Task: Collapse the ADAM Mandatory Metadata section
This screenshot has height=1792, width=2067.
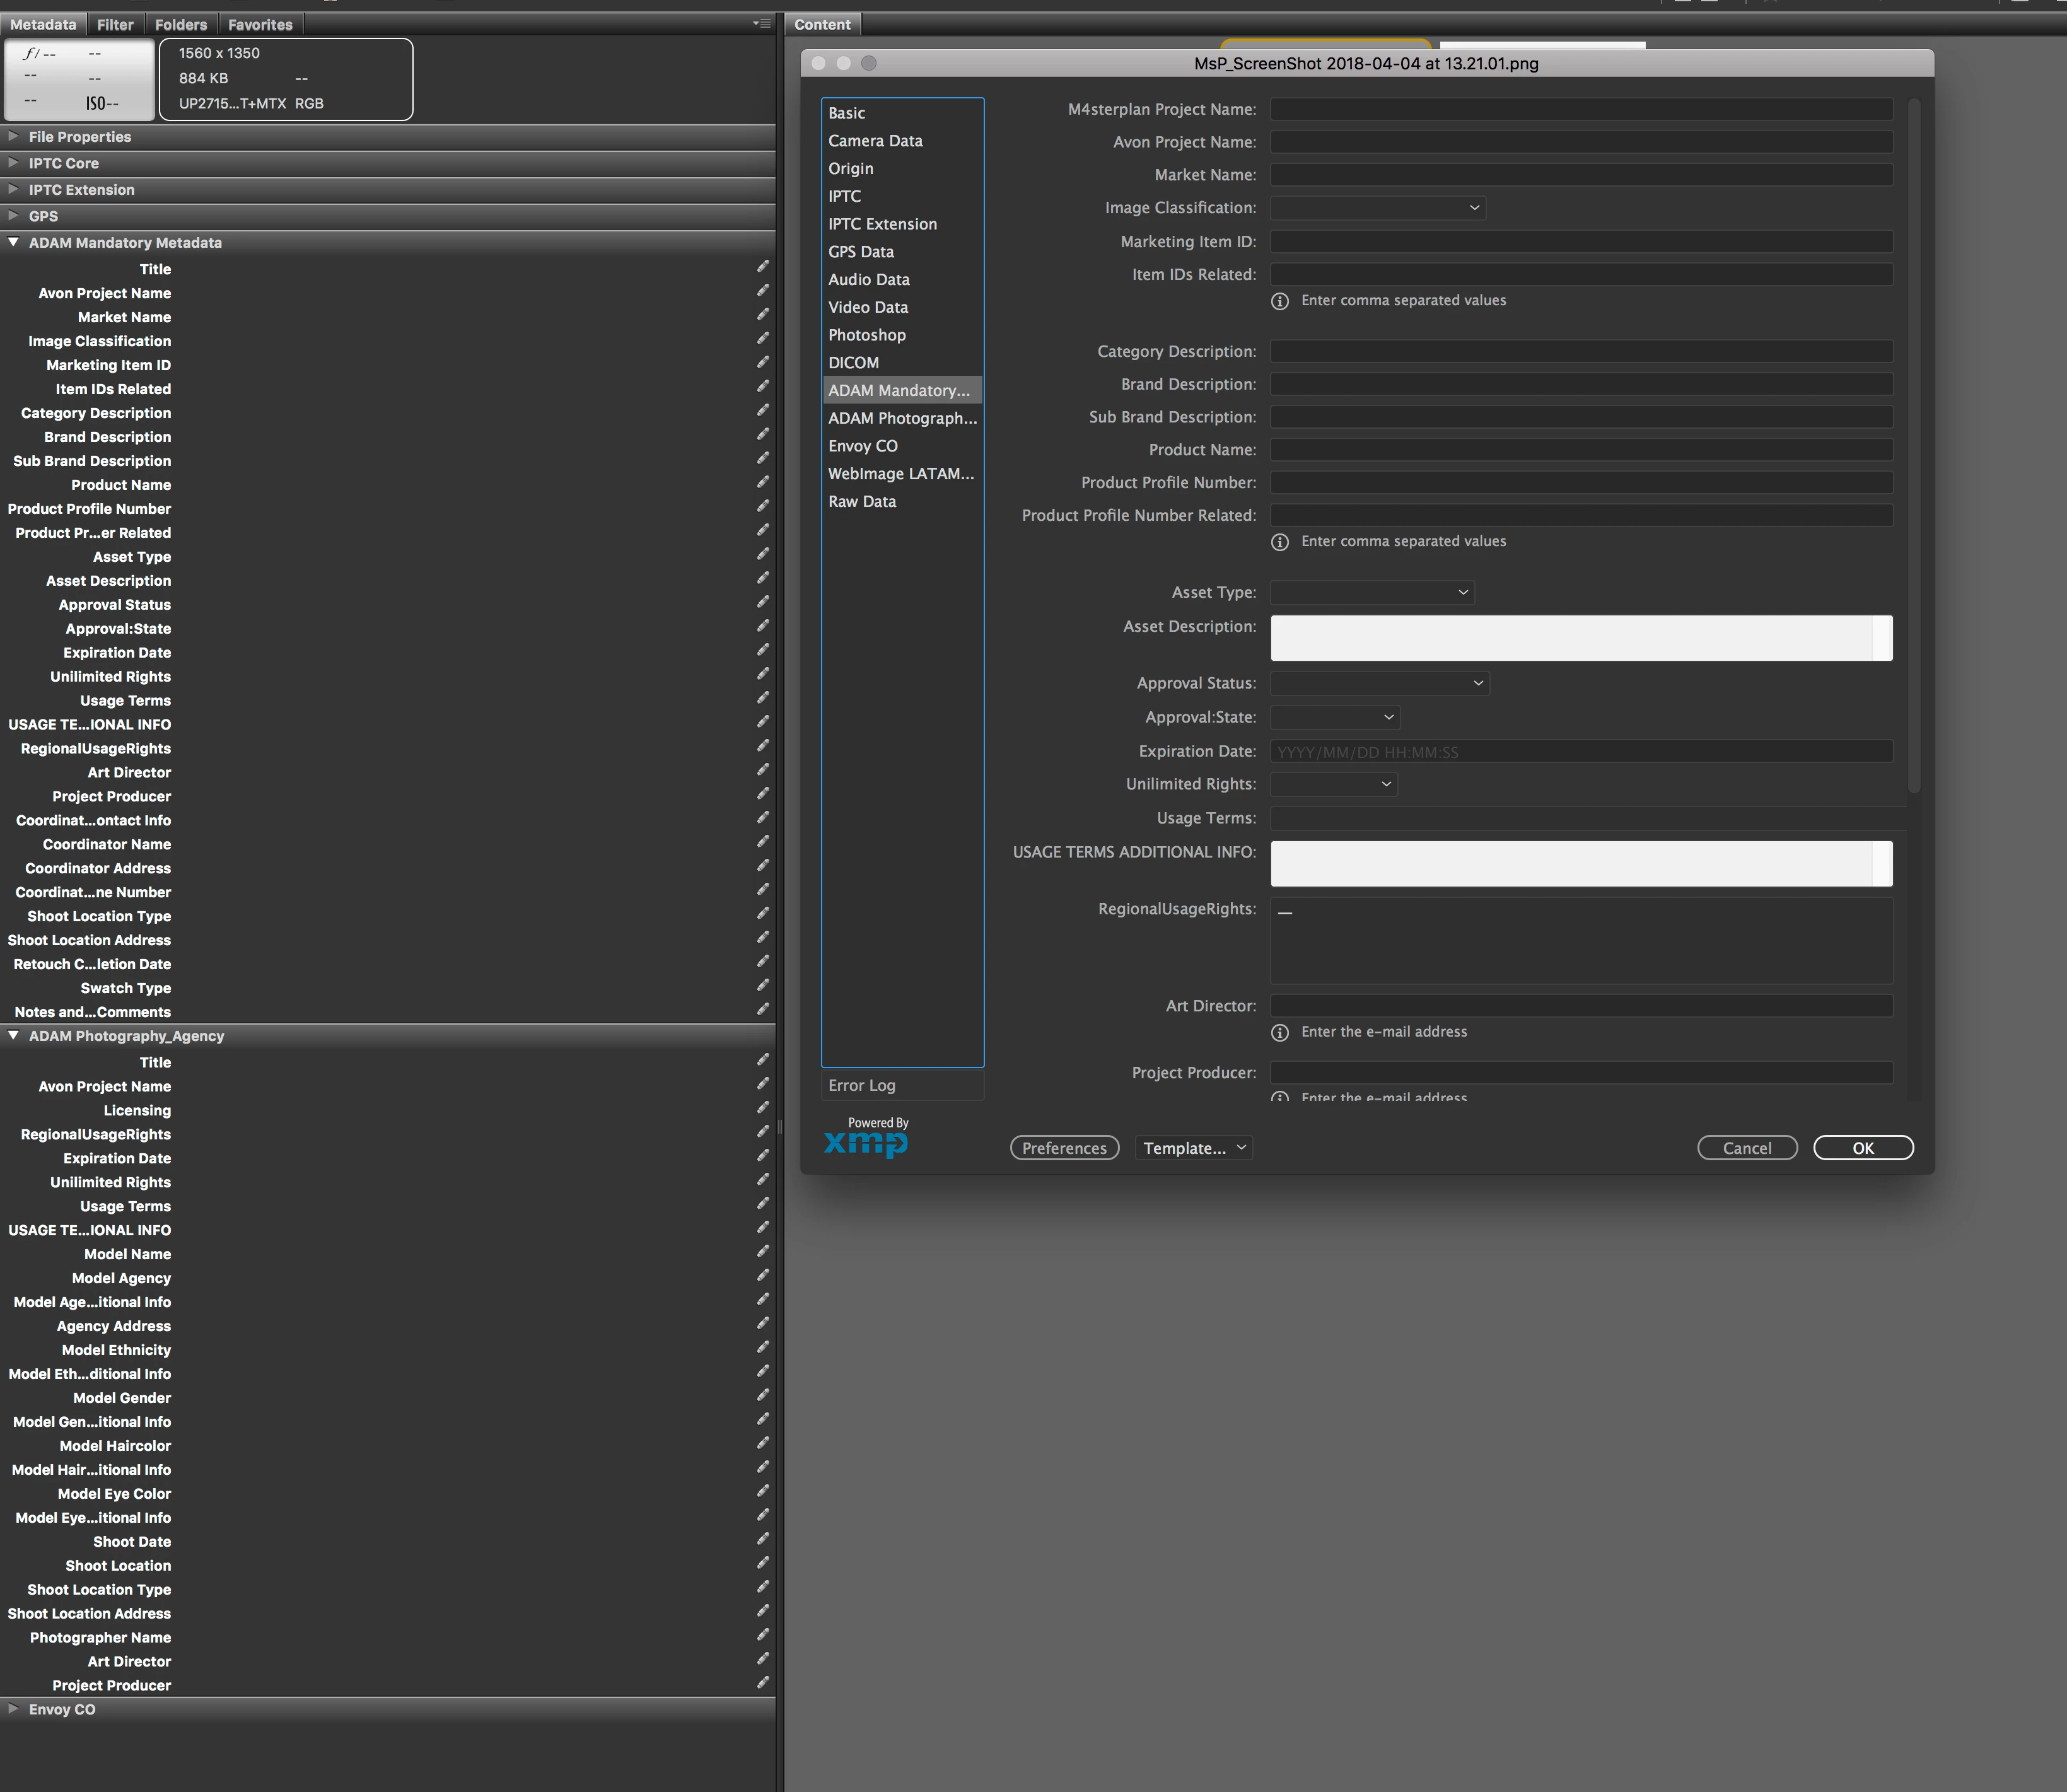Action: [x=13, y=242]
